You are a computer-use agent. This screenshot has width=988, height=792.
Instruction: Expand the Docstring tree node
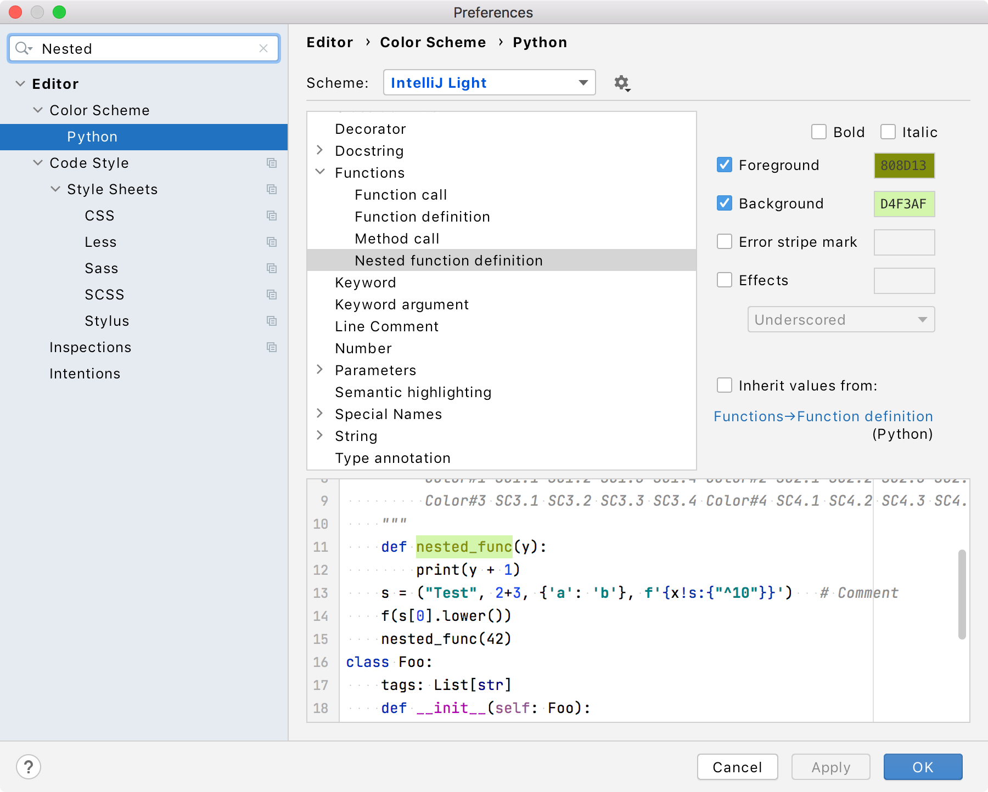320,150
